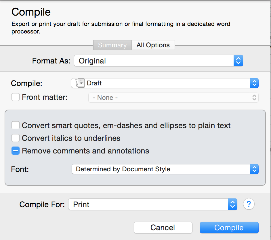Image resolution: width=271 pixels, height=240 pixels.
Task: Click blue arrows on the Format As popup
Action: pyautogui.click(x=238, y=61)
